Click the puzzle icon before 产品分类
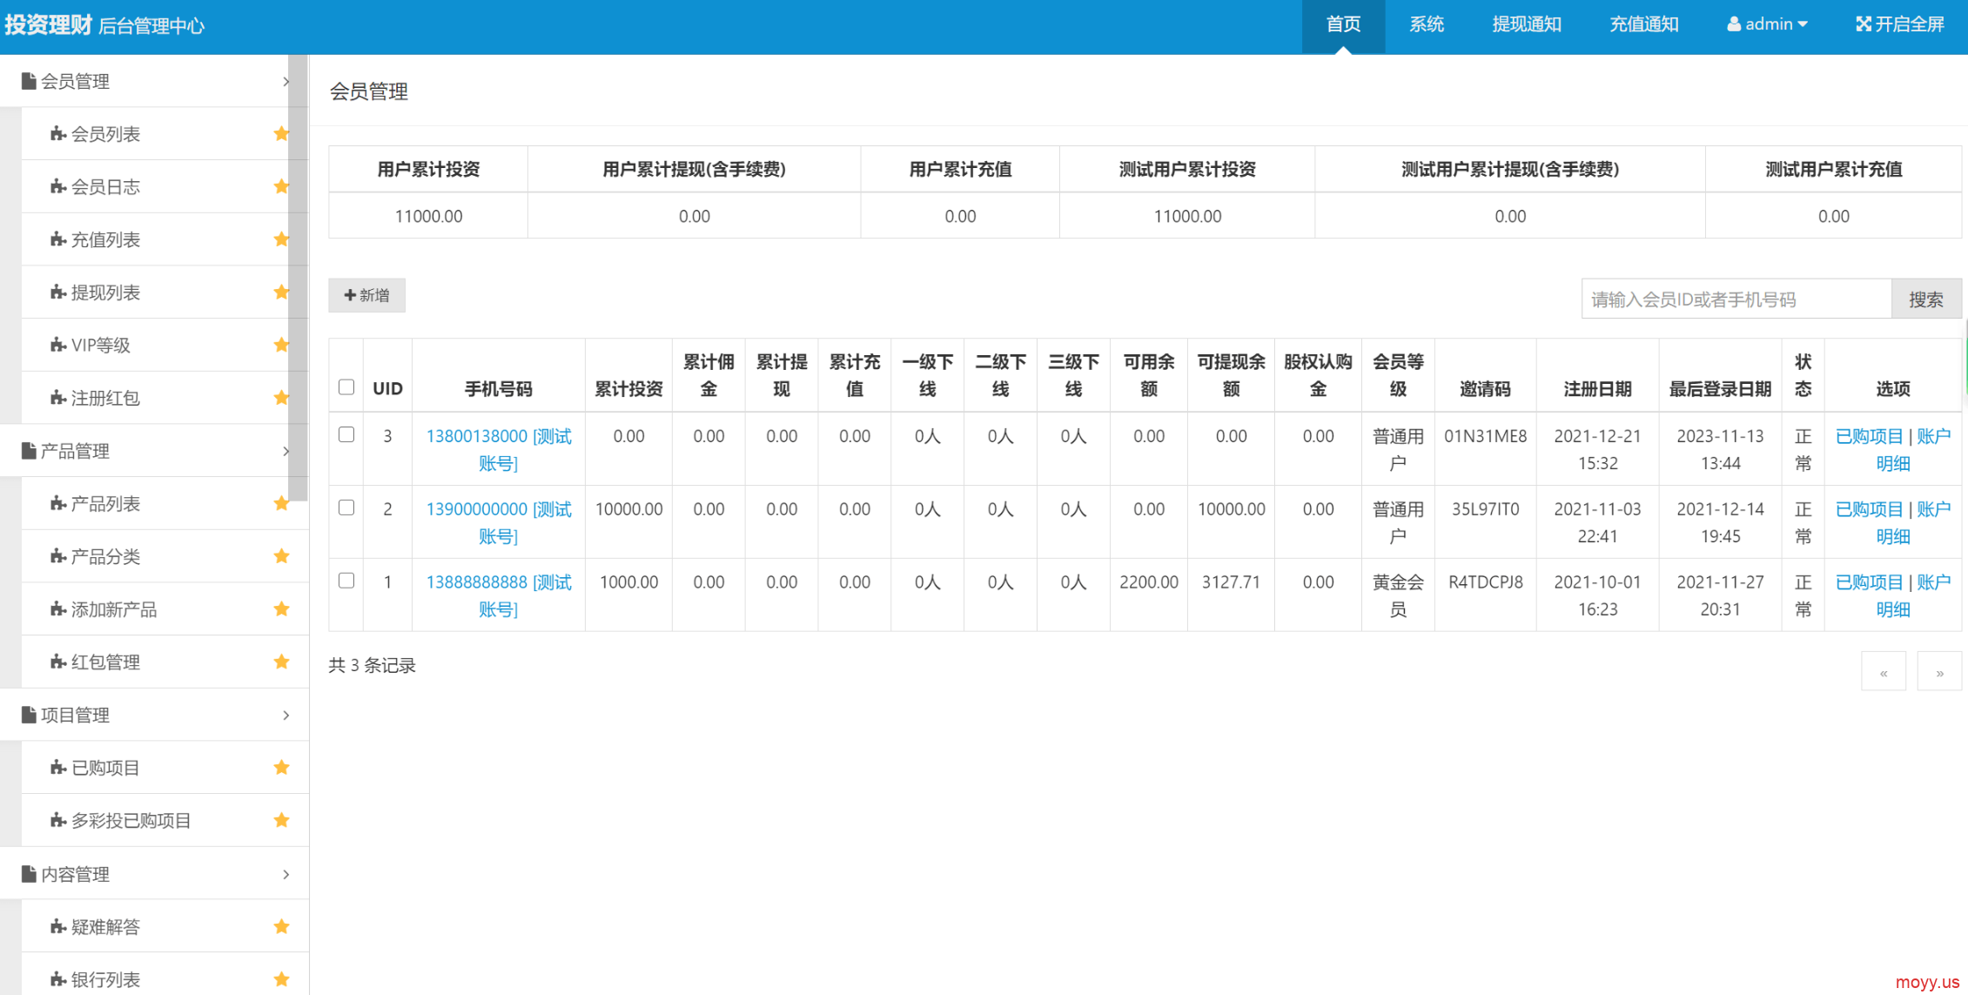 click(x=58, y=556)
